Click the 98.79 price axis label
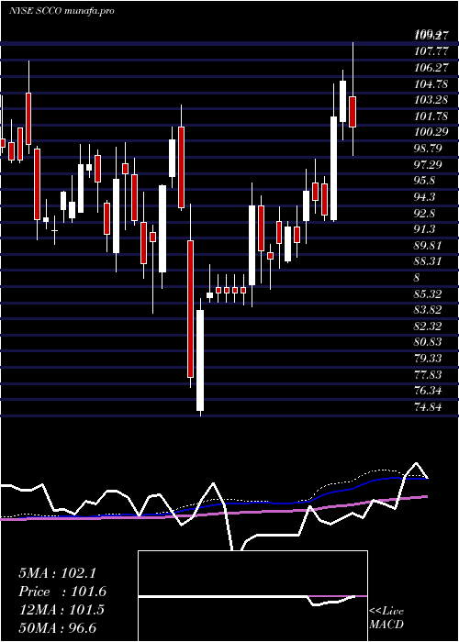Screen dimensions: 459x642 (429, 149)
